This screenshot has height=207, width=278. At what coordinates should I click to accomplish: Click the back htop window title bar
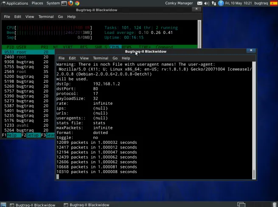(x=97, y=10)
